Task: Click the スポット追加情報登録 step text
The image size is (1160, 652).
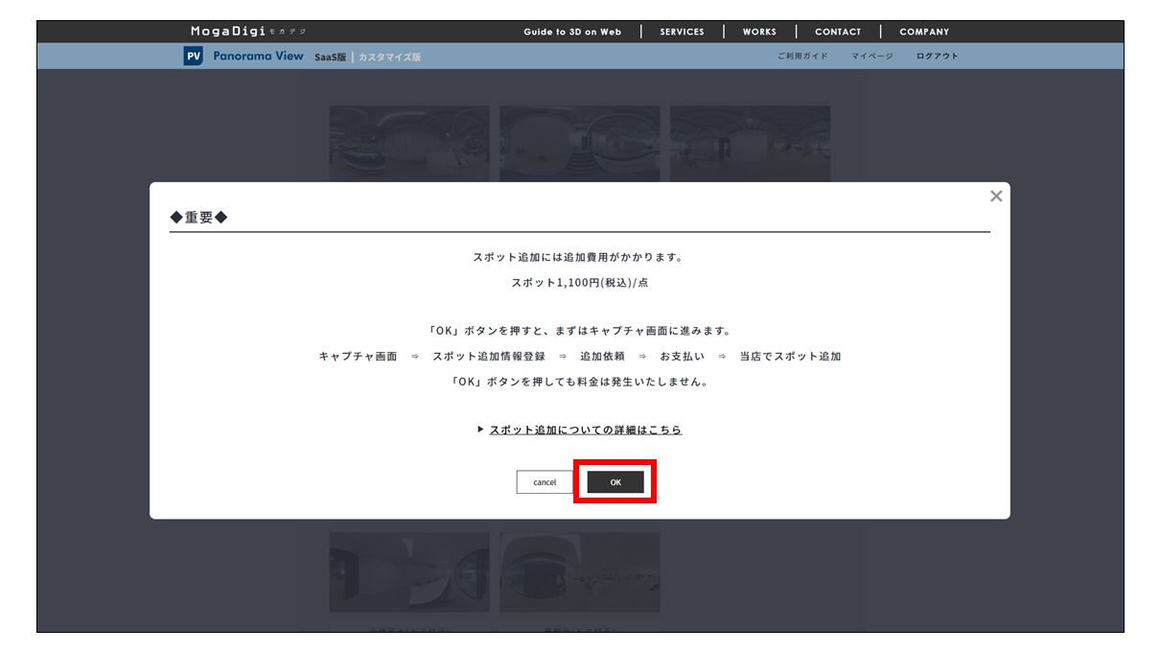Action: pyautogui.click(x=489, y=356)
